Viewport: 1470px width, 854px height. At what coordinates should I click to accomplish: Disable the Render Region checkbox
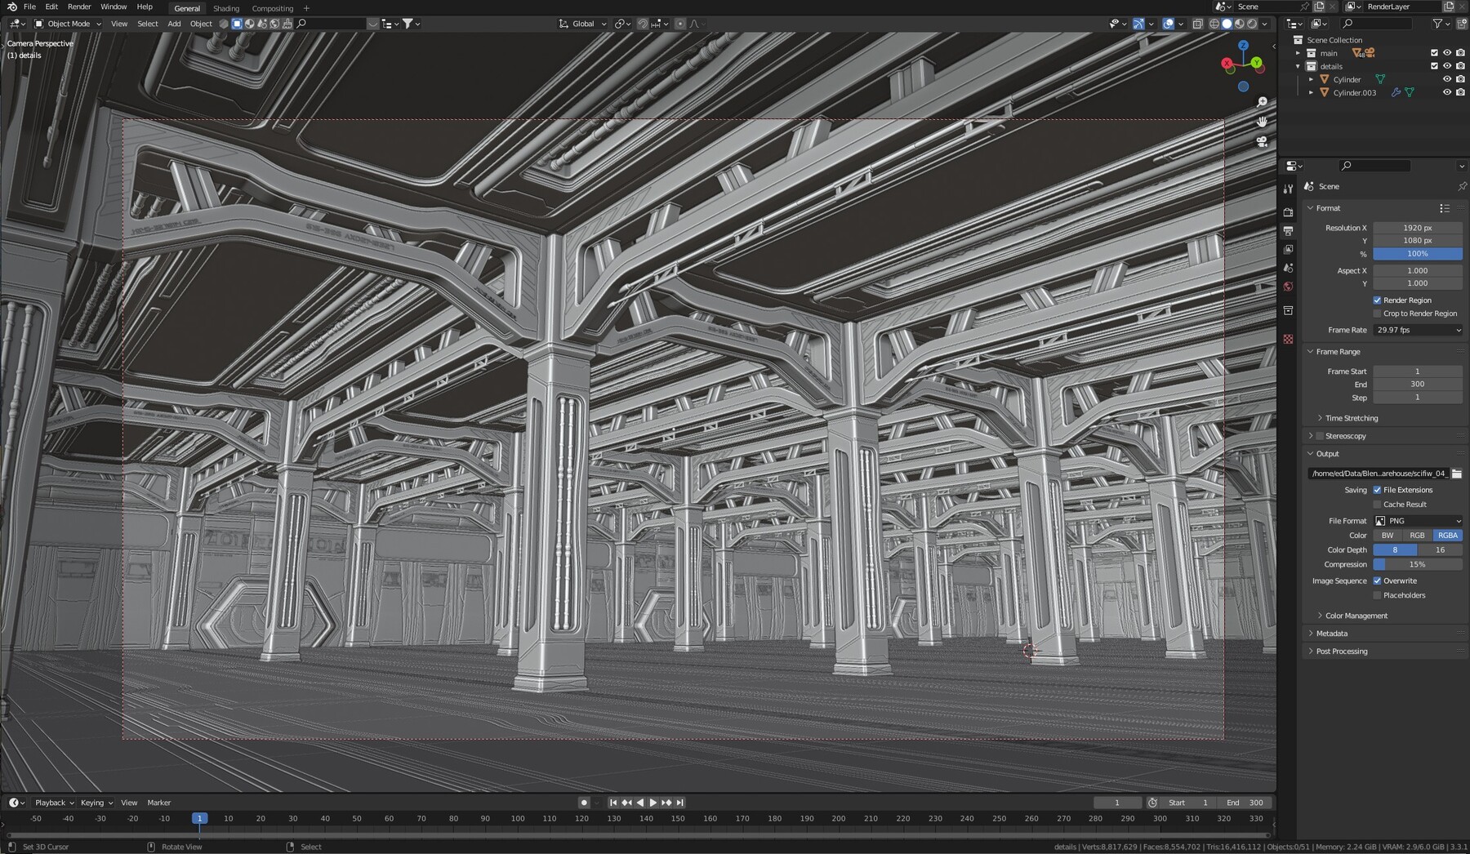(1379, 300)
